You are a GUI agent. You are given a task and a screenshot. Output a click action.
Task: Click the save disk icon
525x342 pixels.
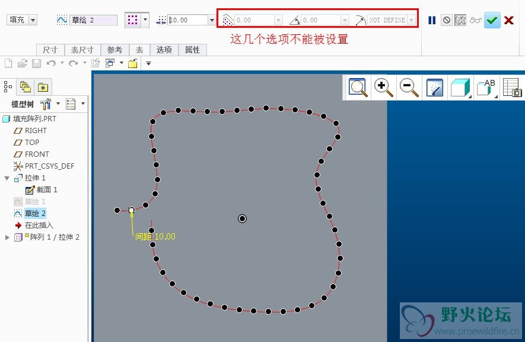click(x=36, y=63)
